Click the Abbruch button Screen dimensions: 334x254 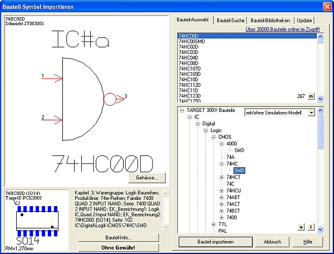click(272, 242)
